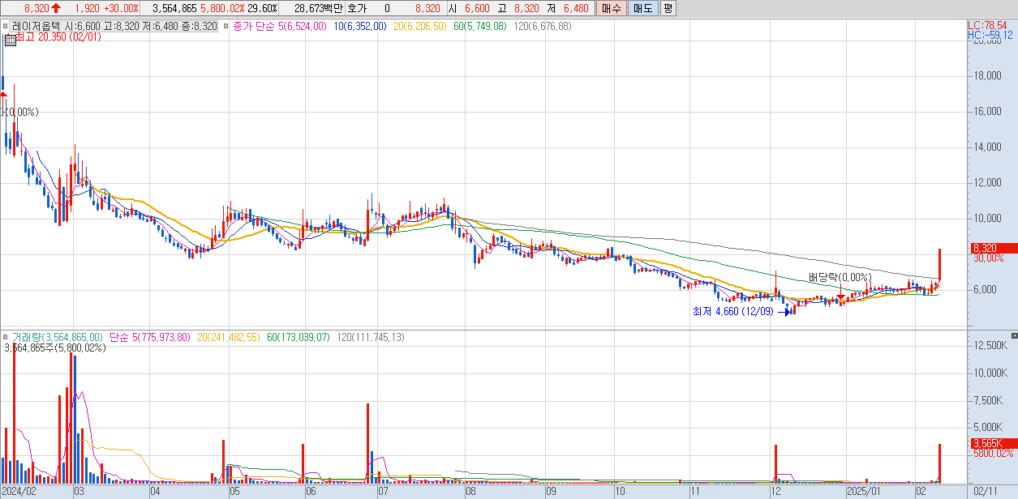Click the 3,564,865주(5,800,02%) volume text
Viewport: 1018px width, 499px height.
point(54,348)
